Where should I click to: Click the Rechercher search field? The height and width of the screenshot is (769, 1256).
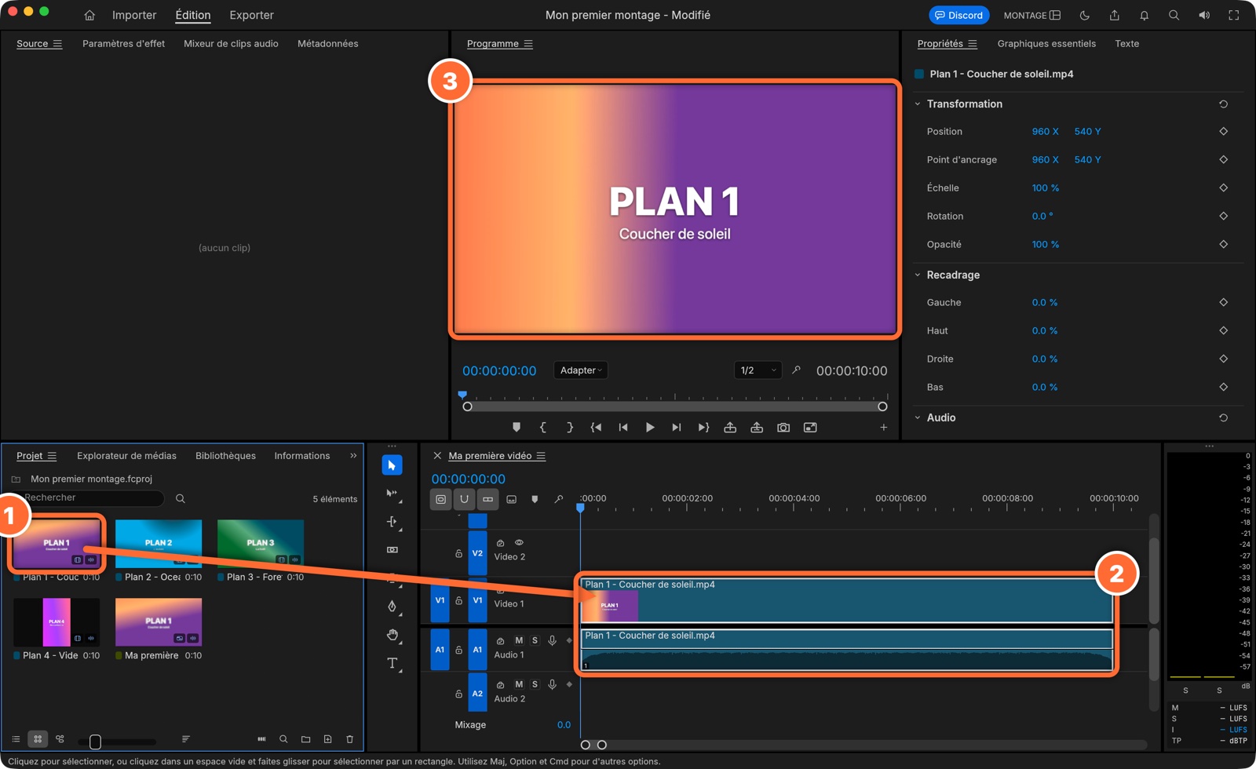coord(91,498)
